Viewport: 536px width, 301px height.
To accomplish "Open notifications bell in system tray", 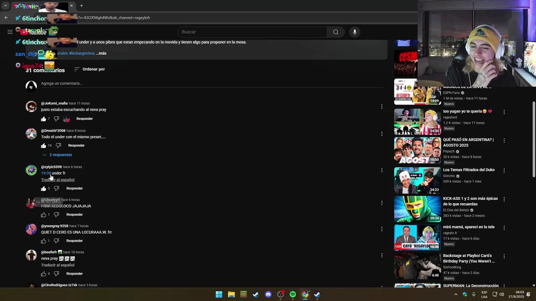I will pos(528,294).
